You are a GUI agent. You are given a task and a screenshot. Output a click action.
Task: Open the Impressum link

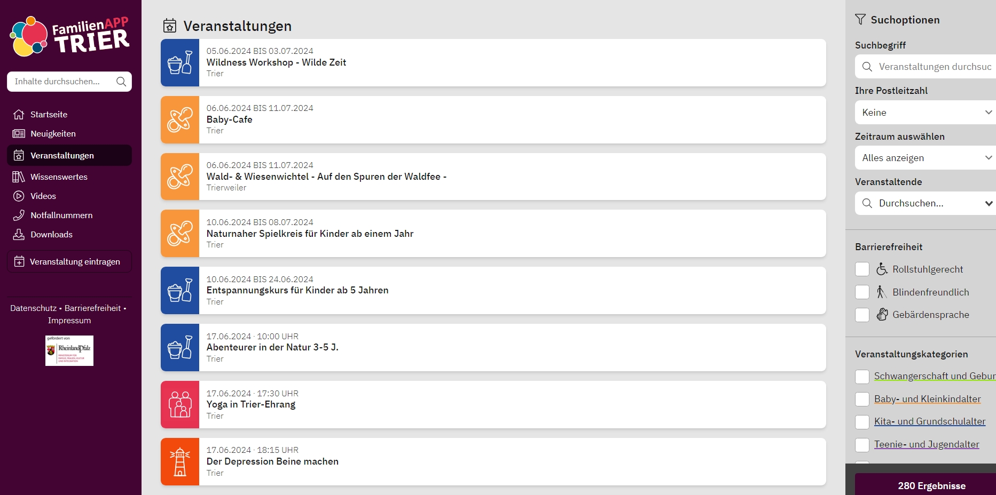(x=69, y=321)
